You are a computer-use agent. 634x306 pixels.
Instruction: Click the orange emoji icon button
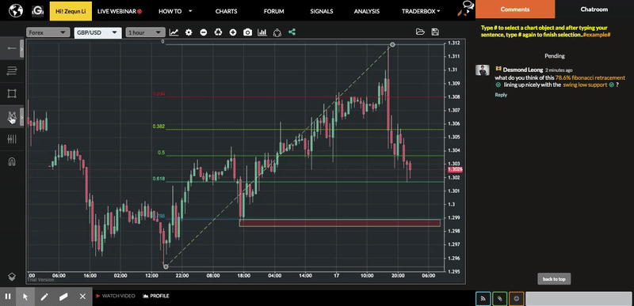[517, 299]
